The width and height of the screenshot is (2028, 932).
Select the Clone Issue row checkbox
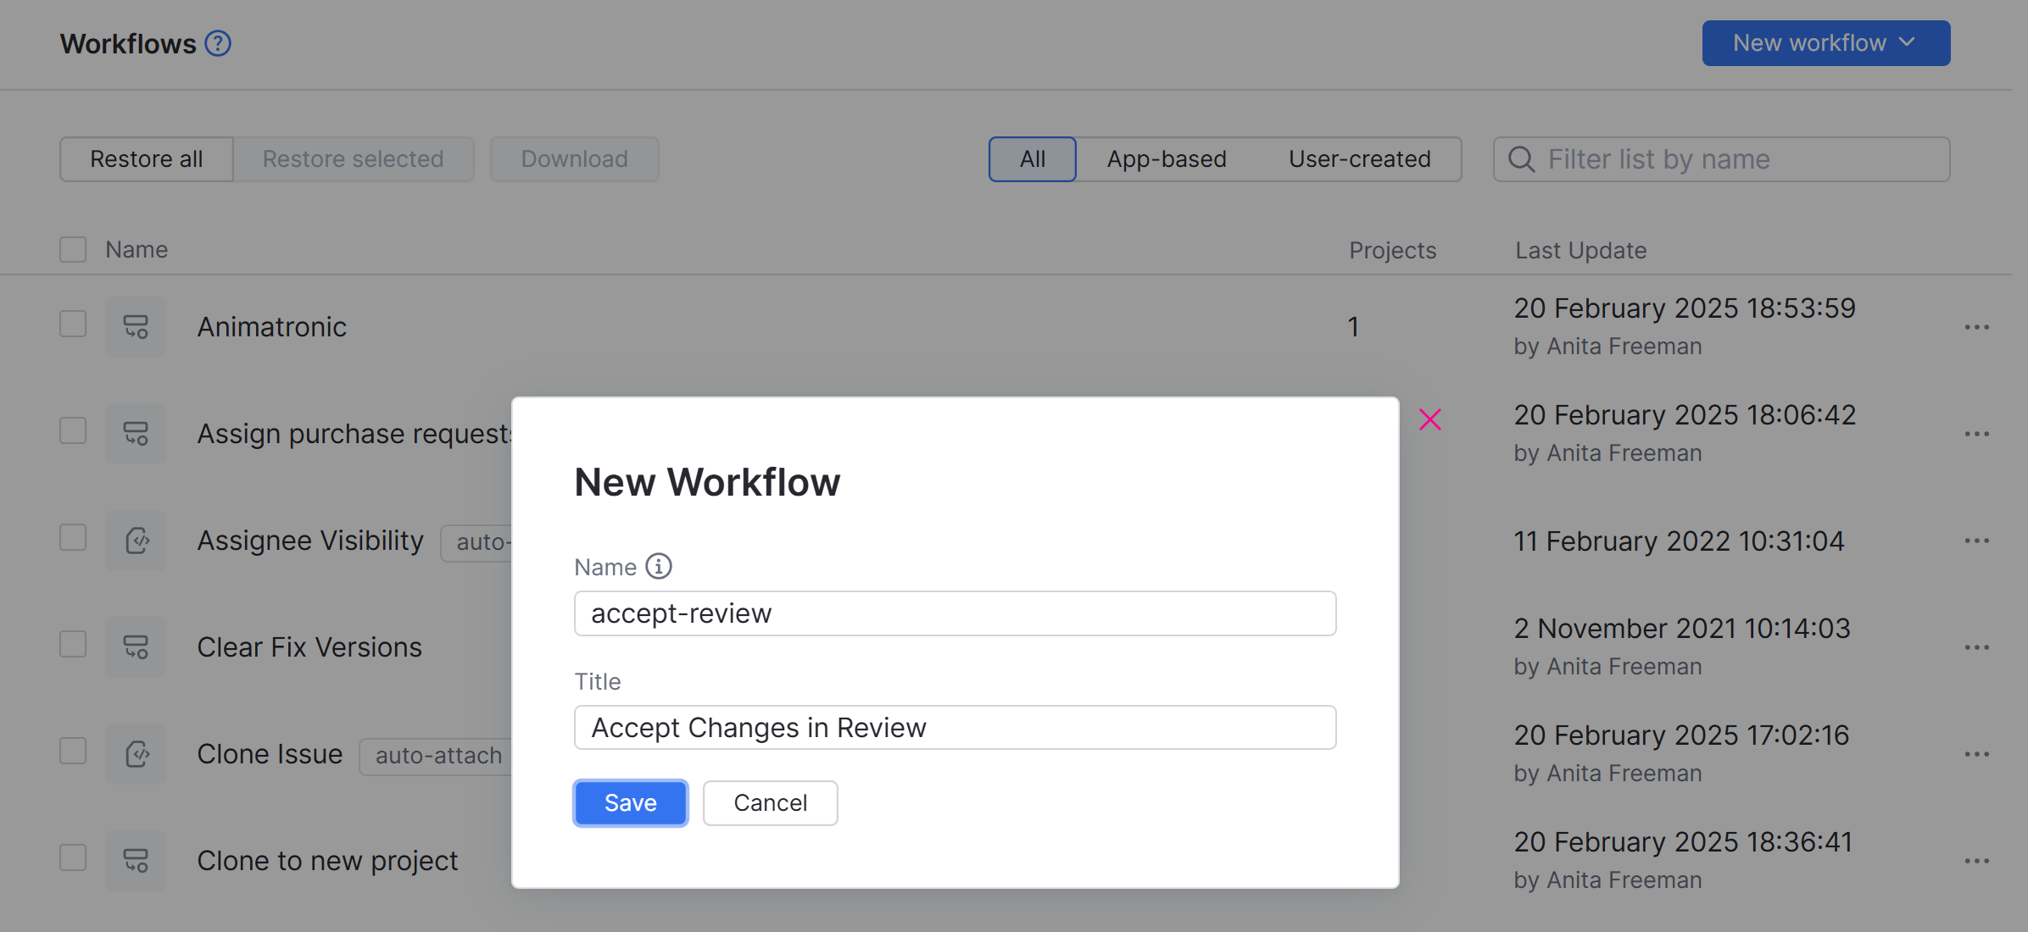[x=73, y=751]
